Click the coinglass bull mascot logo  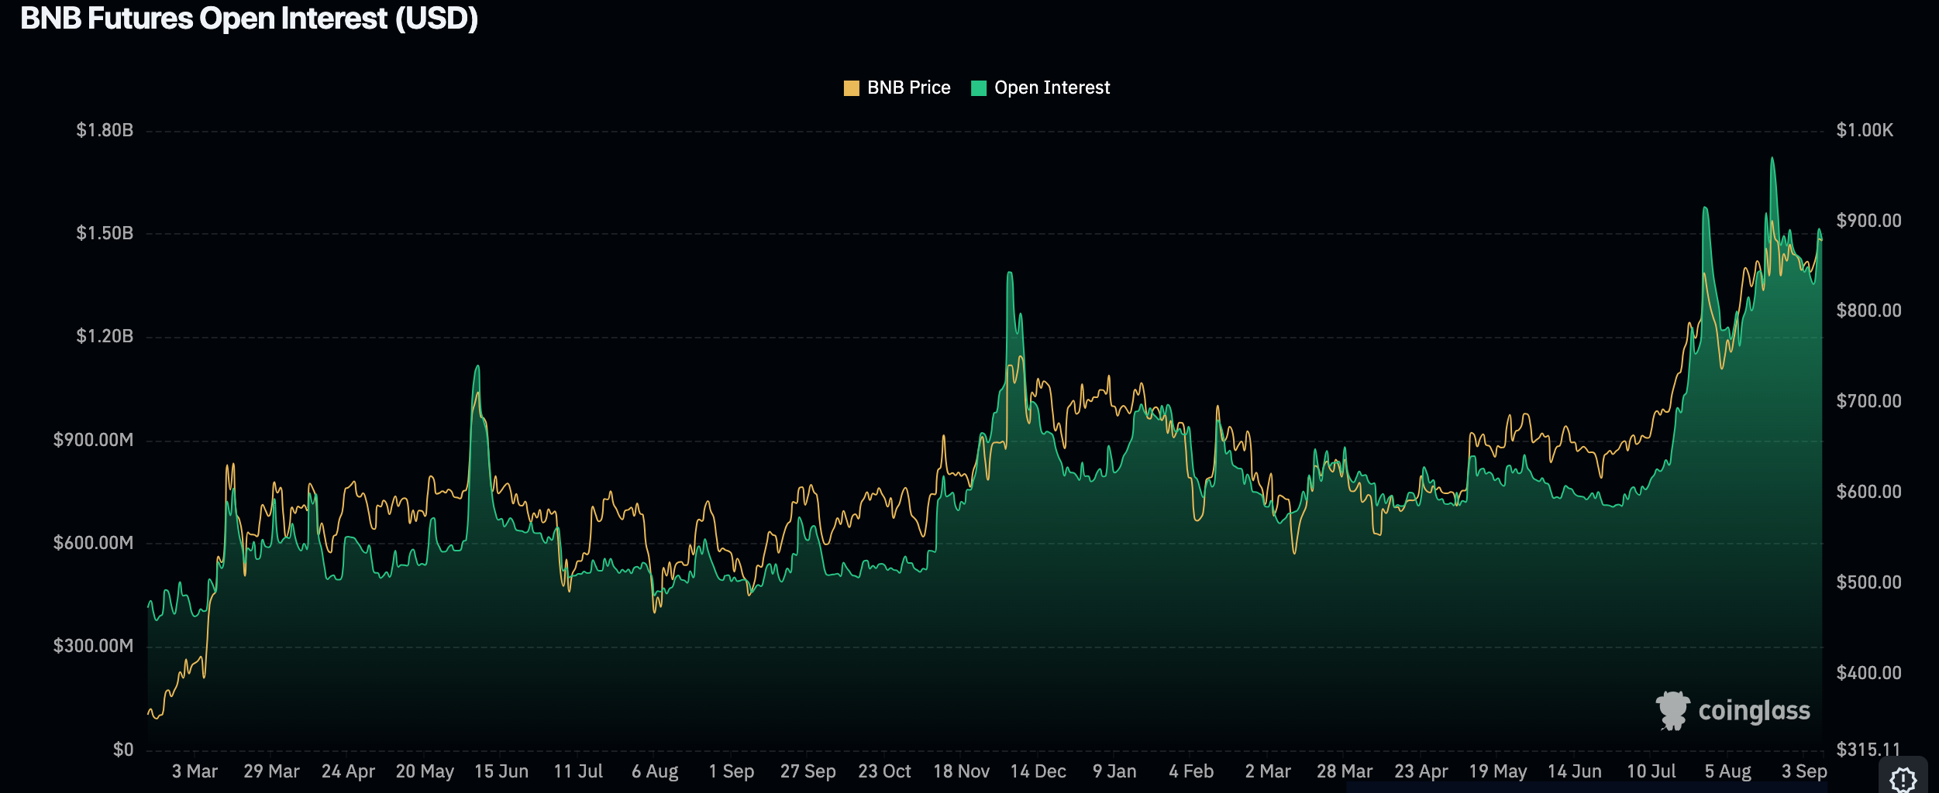point(1672,710)
